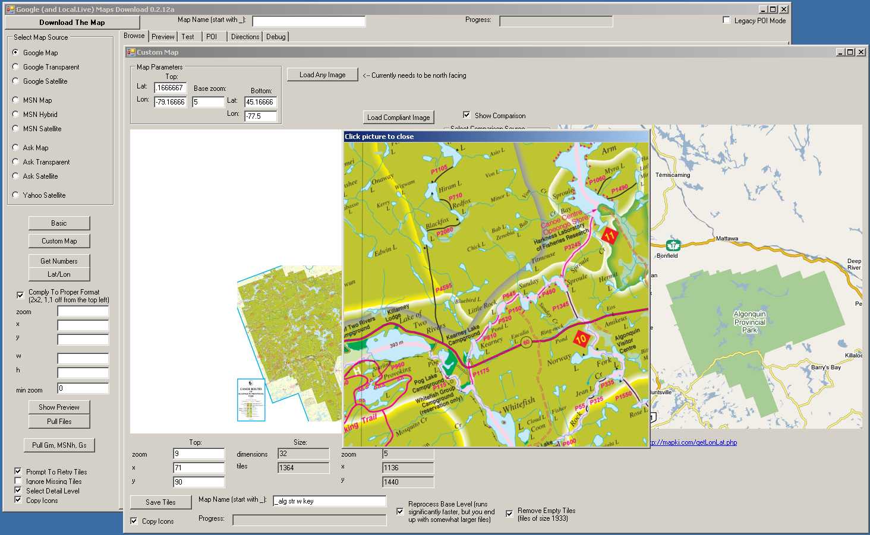
Task: Click Load Any Image button
Action: coord(322,75)
